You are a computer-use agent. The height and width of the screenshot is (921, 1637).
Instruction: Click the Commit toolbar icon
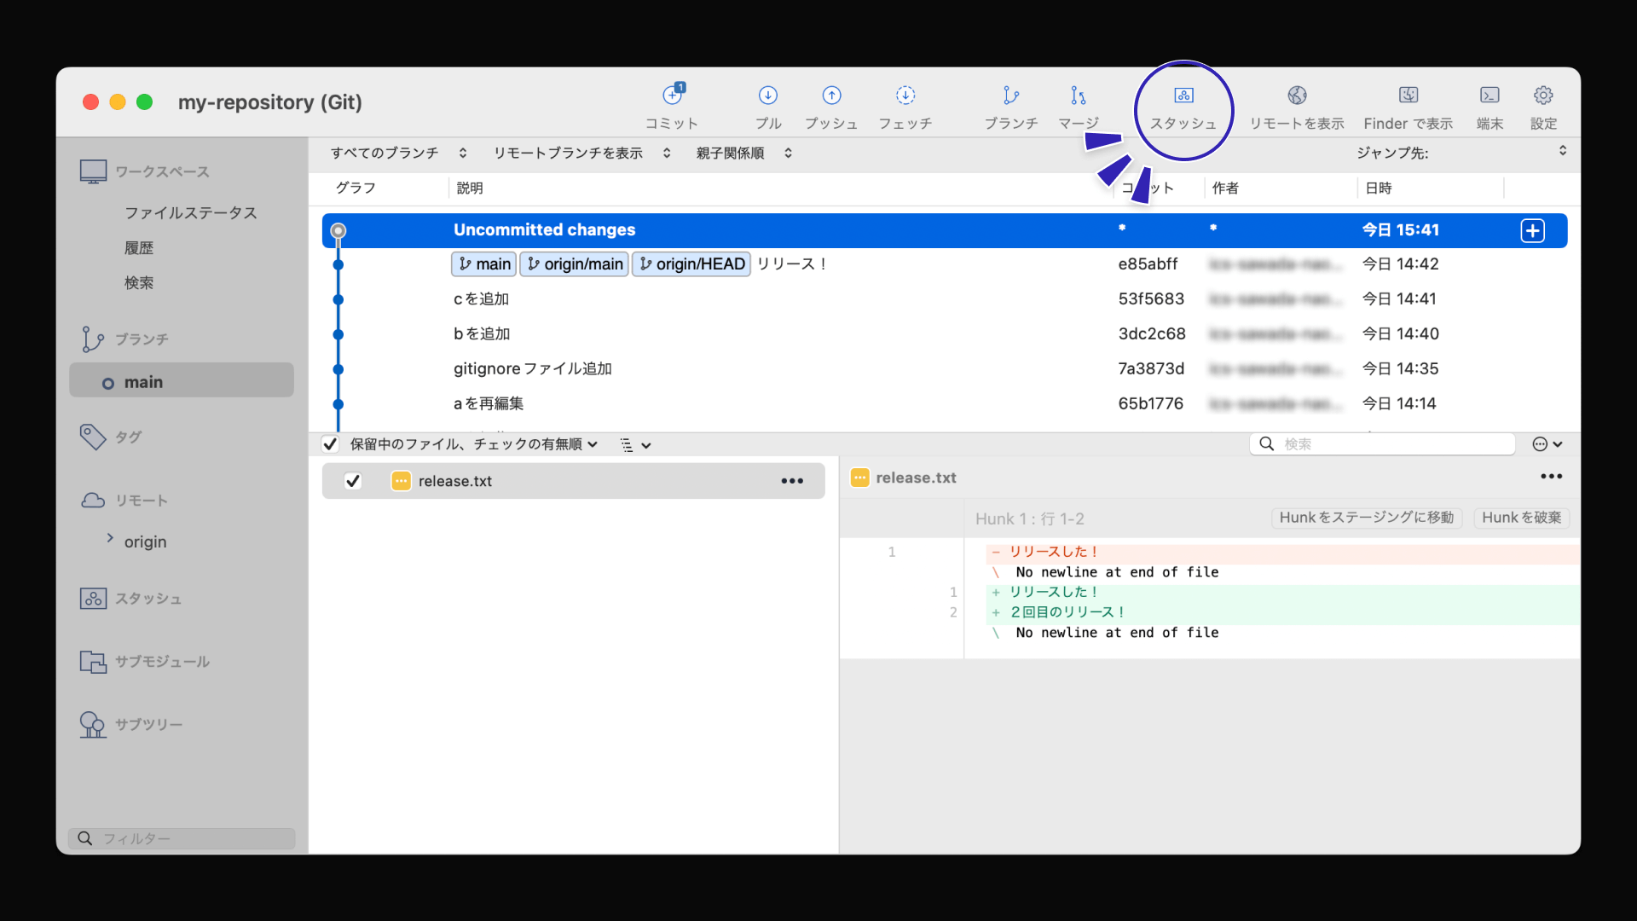pos(673,94)
